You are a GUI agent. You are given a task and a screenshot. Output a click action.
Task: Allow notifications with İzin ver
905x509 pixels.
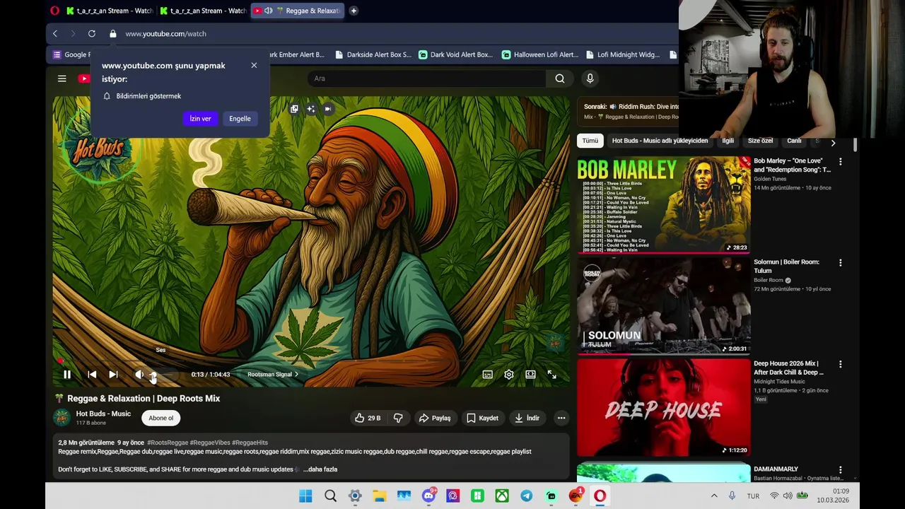tap(200, 119)
